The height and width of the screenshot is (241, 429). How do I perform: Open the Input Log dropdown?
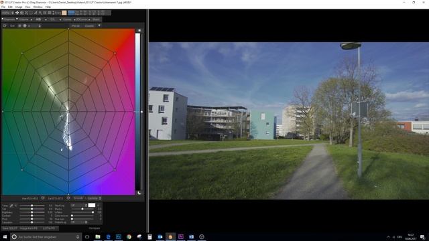point(79,206)
